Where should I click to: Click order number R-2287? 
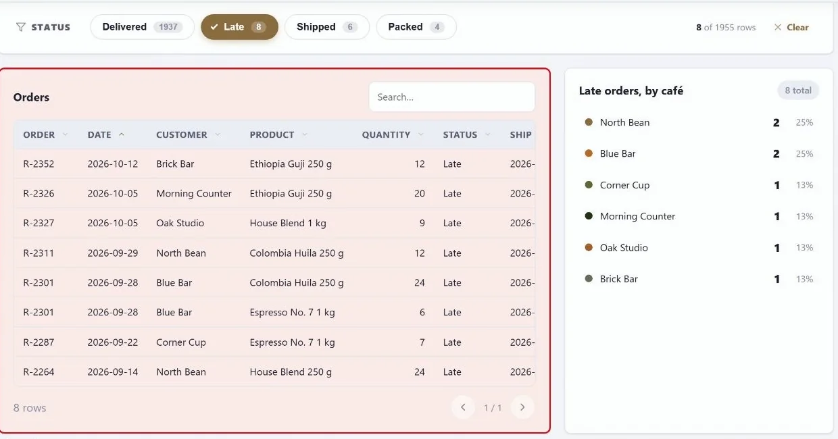click(x=39, y=342)
